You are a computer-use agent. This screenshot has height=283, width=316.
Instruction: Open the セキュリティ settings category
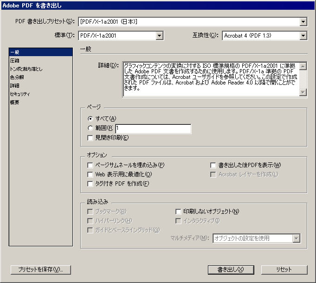19,94
